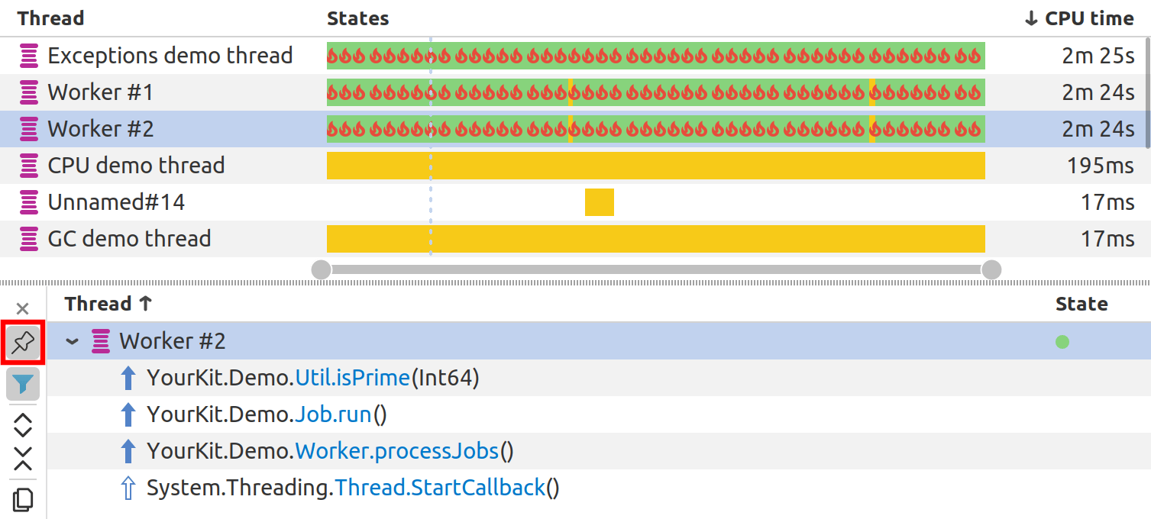The width and height of the screenshot is (1151, 519).
Task: Collapse the Worker #2 tree node chevron
Action: [73, 341]
